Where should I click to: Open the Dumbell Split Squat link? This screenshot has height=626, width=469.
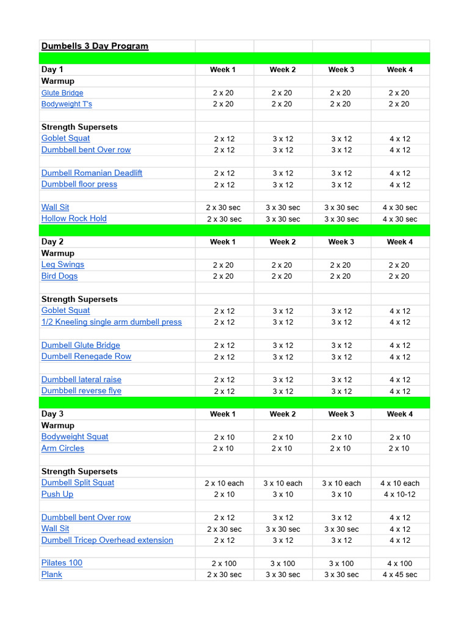point(78,482)
